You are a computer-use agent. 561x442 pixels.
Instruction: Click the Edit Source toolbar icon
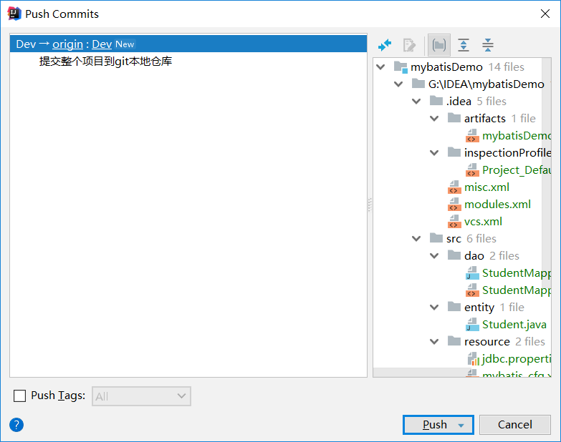409,45
